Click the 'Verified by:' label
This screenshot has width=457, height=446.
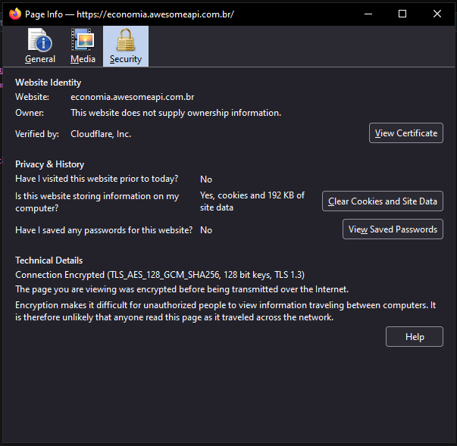pyautogui.click(x=37, y=134)
